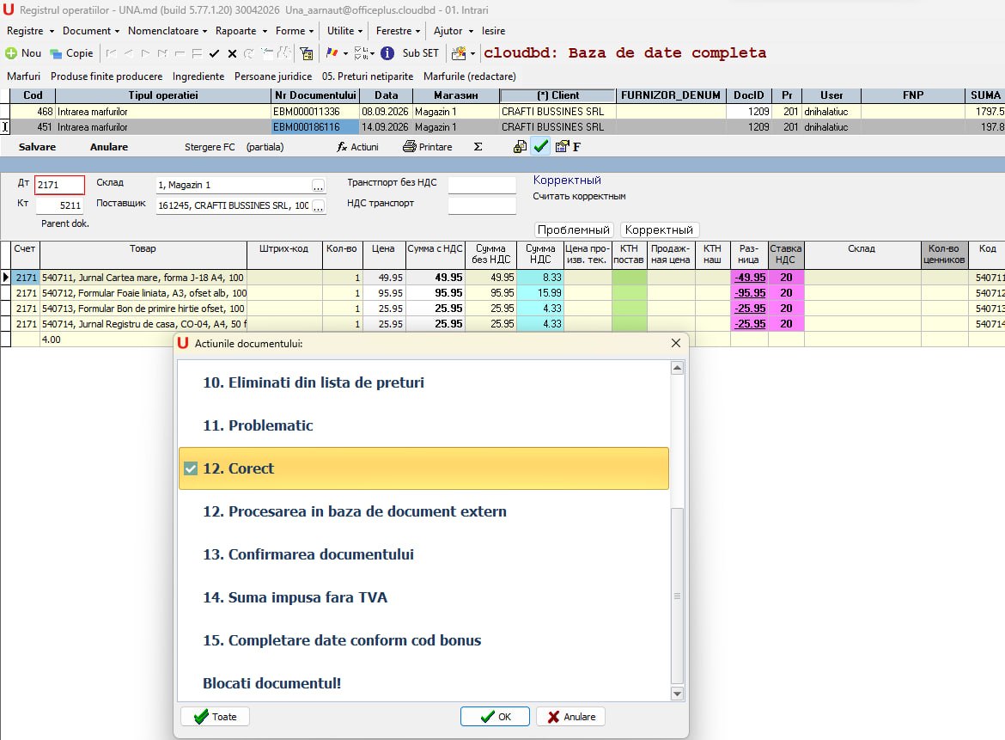Viewport: 1005px width, 740px height.
Task: Cancel the edit with the black X icon
Action: [x=232, y=54]
